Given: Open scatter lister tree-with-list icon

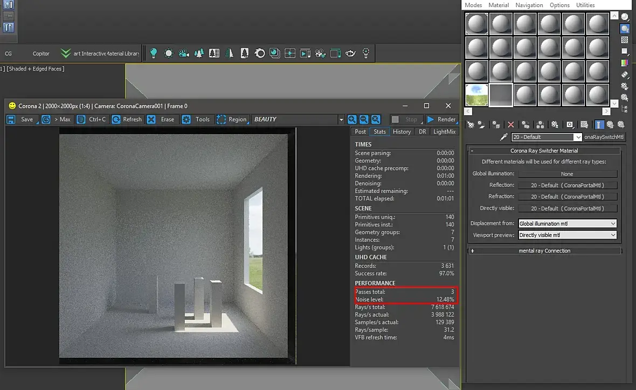Looking at the screenshot, I should 214,53.
